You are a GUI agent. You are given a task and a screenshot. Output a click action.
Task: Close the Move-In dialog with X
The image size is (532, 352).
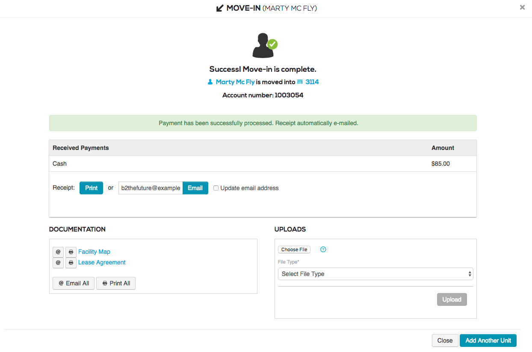[522, 7]
